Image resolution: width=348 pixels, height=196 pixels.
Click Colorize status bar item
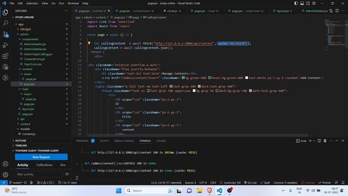(x=308, y=183)
